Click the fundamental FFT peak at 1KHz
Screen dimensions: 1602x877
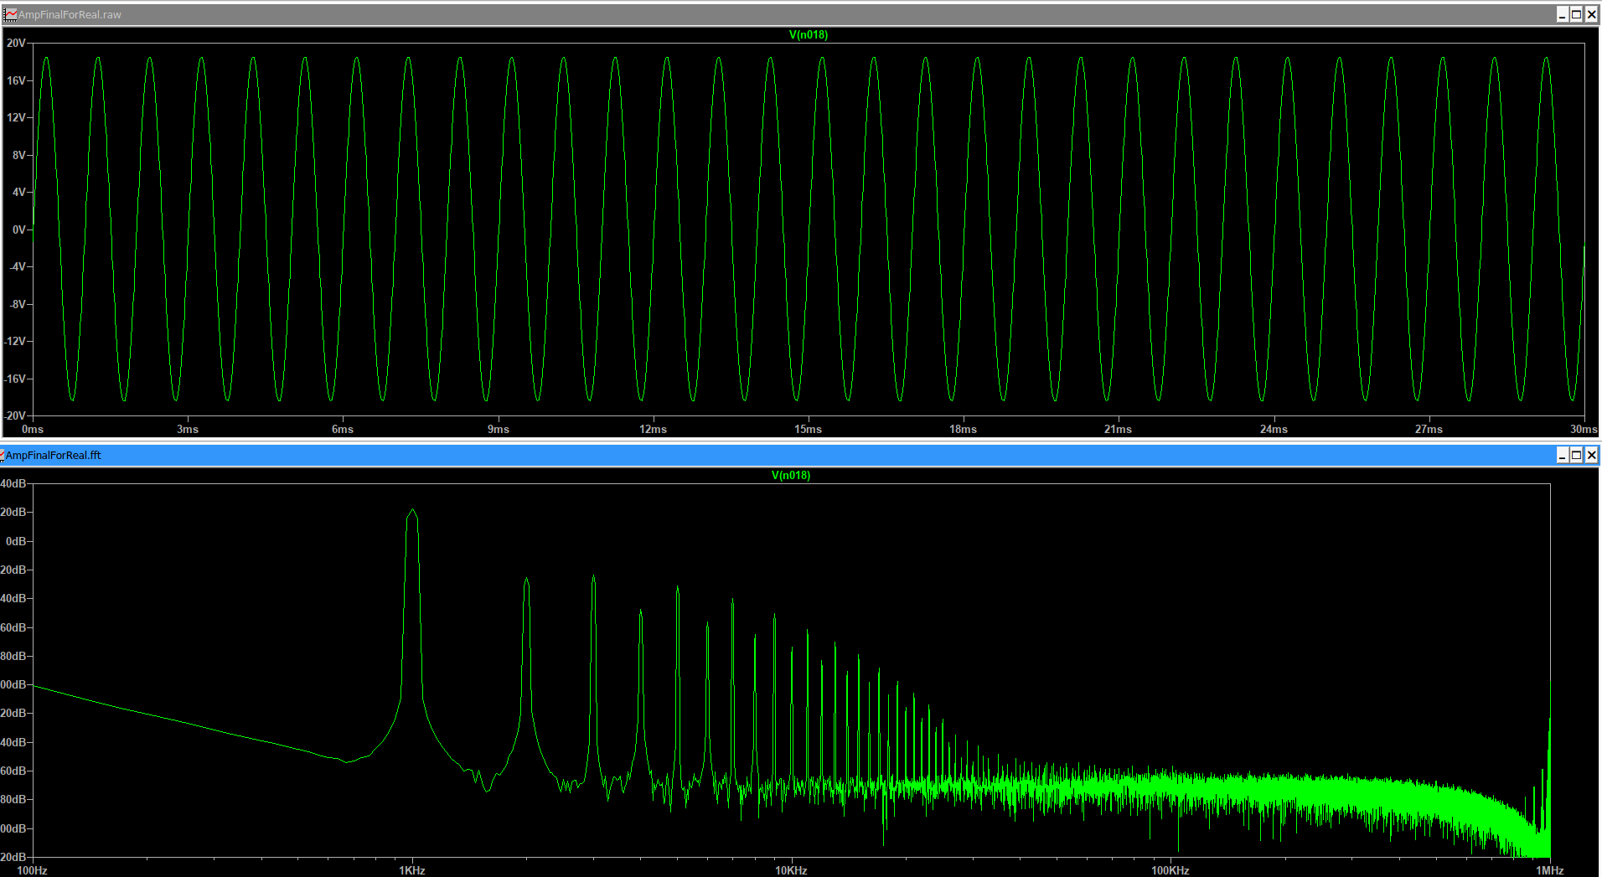[x=411, y=511]
